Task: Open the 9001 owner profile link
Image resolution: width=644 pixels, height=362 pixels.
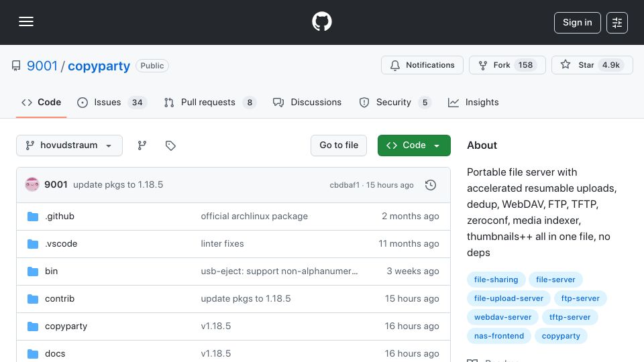Action: pos(42,66)
